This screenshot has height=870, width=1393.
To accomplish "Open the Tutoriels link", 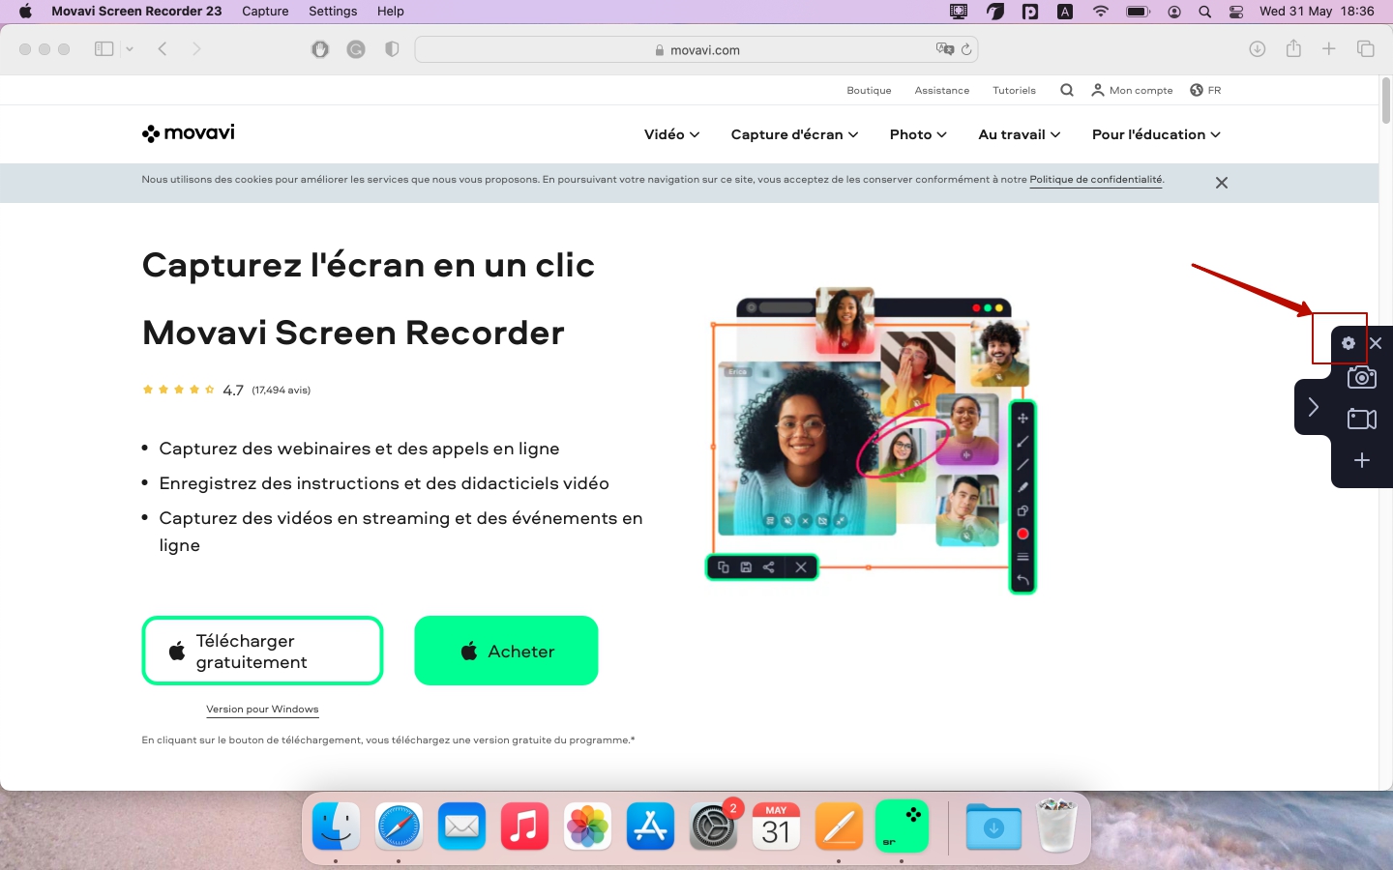I will pyautogui.click(x=1014, y=90).
